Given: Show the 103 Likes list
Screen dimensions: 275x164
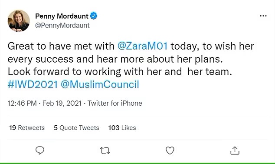Looking at the screenshot, I should [x=122, y=128].
